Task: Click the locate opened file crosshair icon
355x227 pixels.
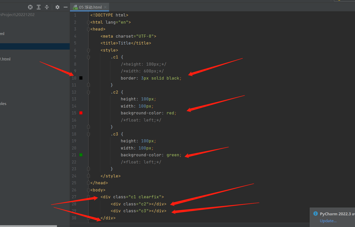Action: [30, 7]
